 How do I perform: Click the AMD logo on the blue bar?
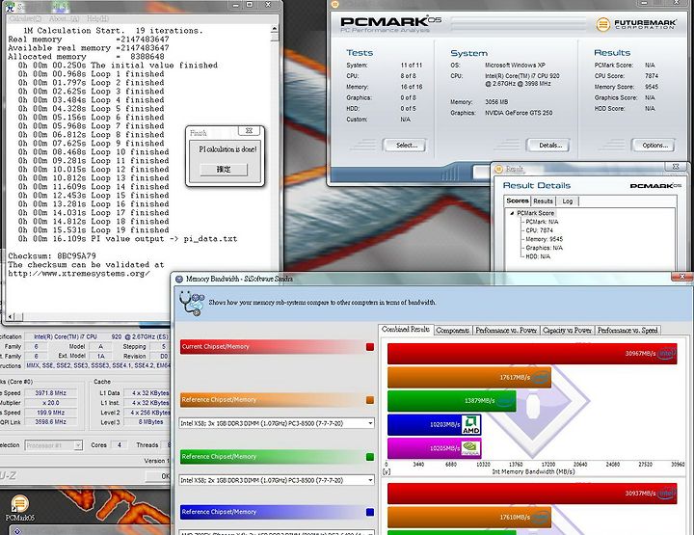pos(471,425)
